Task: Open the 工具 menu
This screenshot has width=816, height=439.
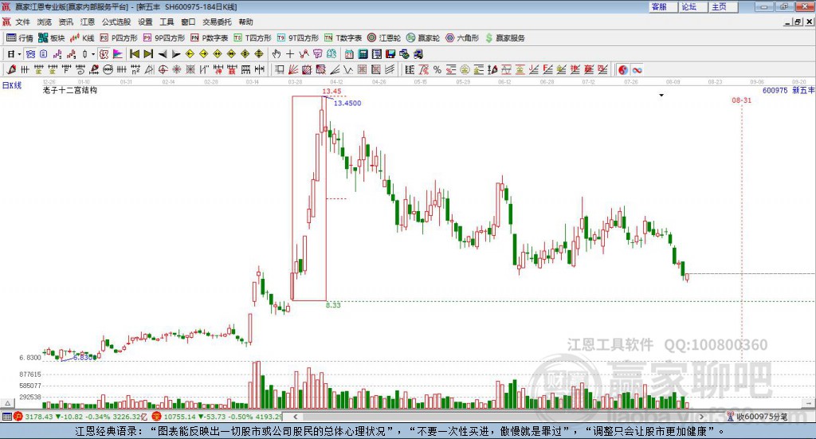Action: pyautogui.click(x=167, y=22)
